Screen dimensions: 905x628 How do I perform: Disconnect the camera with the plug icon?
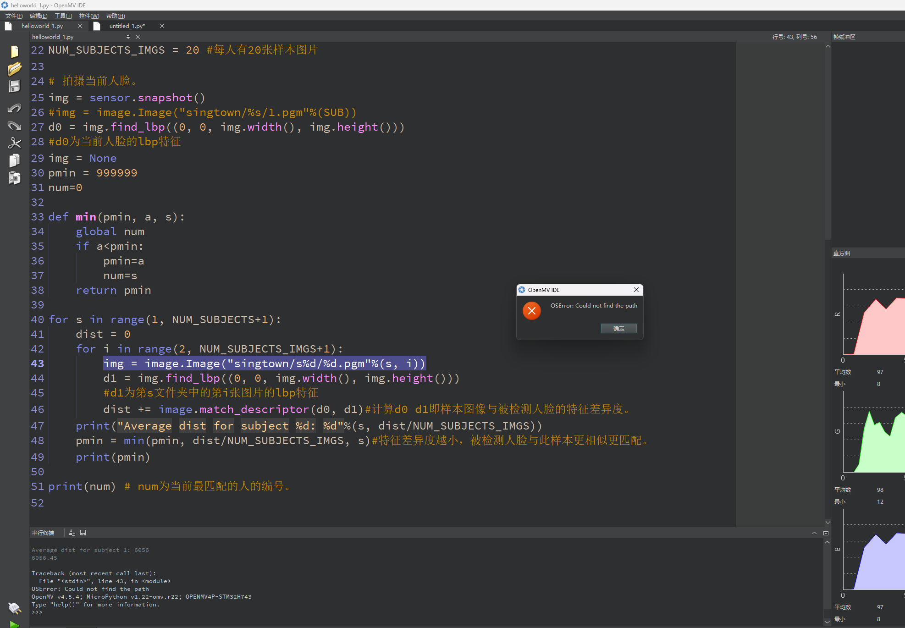pos(15,608)
